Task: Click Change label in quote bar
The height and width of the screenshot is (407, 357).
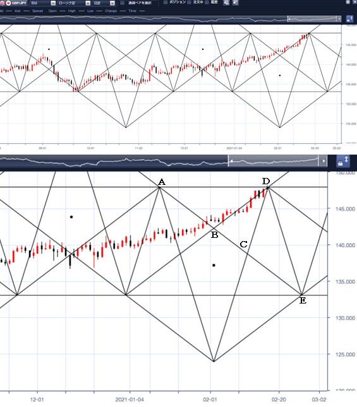Action: [111, 11]
